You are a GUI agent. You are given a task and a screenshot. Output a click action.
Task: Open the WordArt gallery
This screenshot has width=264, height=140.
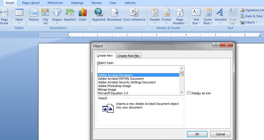click(220, 16)
